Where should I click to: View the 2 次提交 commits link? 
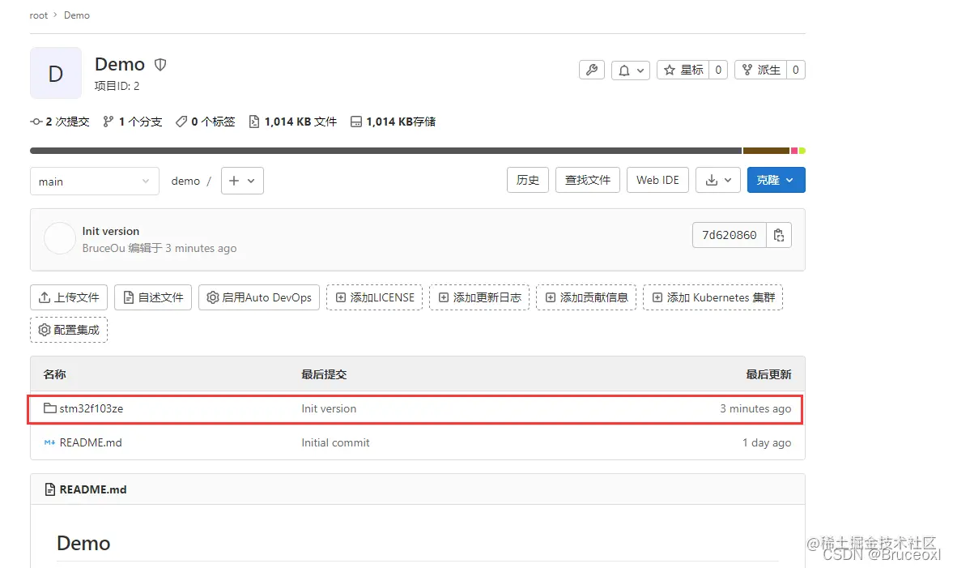pyautogui.click(x=60, y=122)
